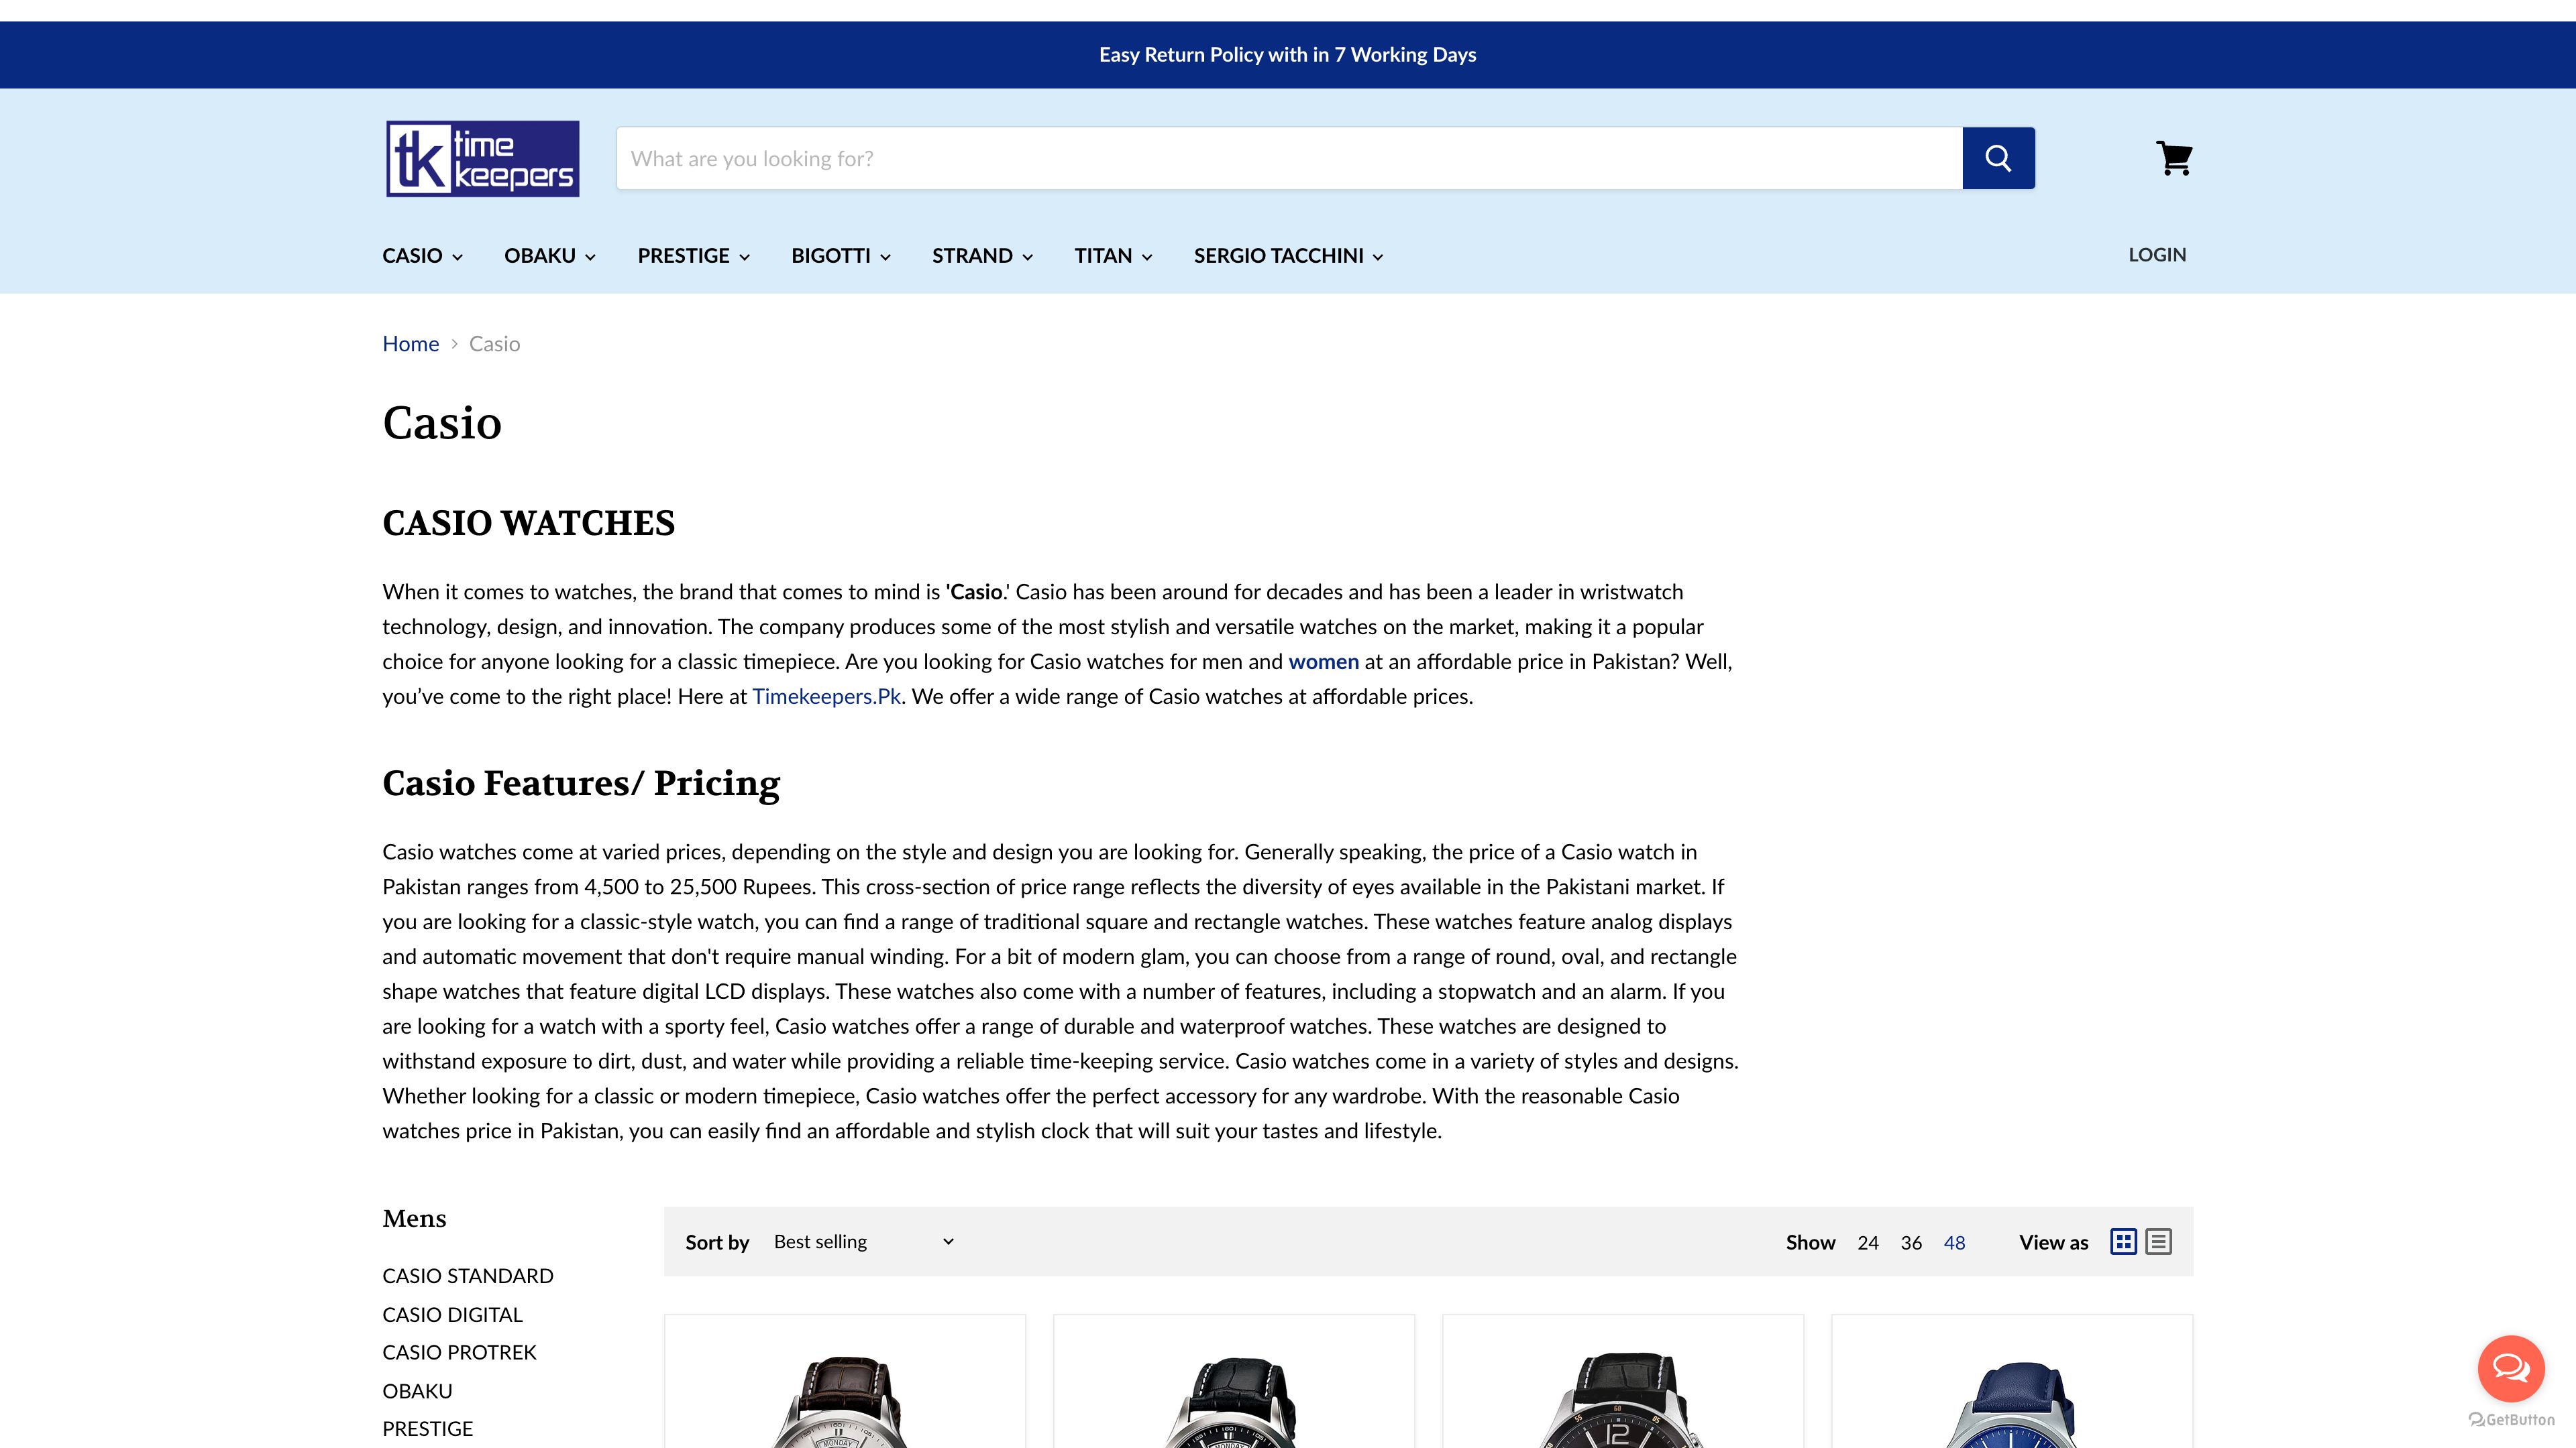Expand the CASIO menu dropdown

click(x=422, y=256)
